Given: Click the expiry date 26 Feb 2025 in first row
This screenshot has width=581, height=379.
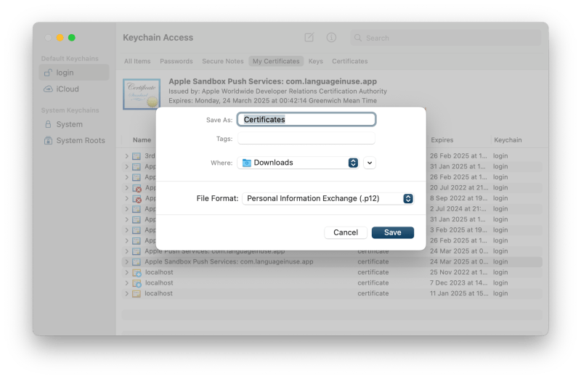Looking at the screenshot, I should click(x=458, y=156).
